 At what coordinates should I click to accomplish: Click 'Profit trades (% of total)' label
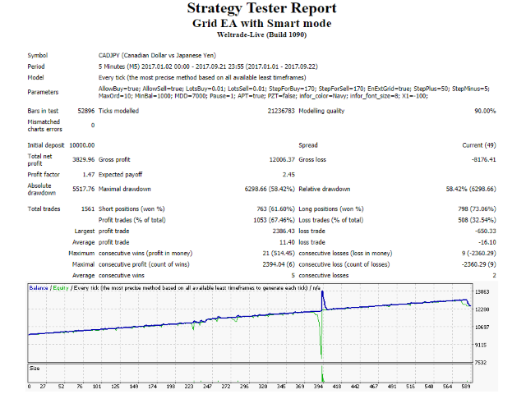click(x=131, y=220)
